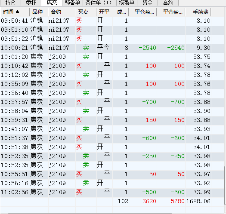Sort by the 手续费 column header
Image resolution: width=226 pixels, height=214 pixels.
pos(198,12)
